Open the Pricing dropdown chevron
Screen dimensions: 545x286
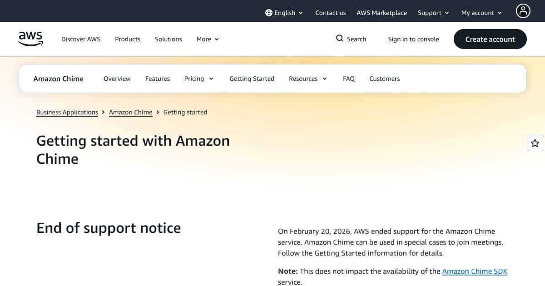coord(212,79)
